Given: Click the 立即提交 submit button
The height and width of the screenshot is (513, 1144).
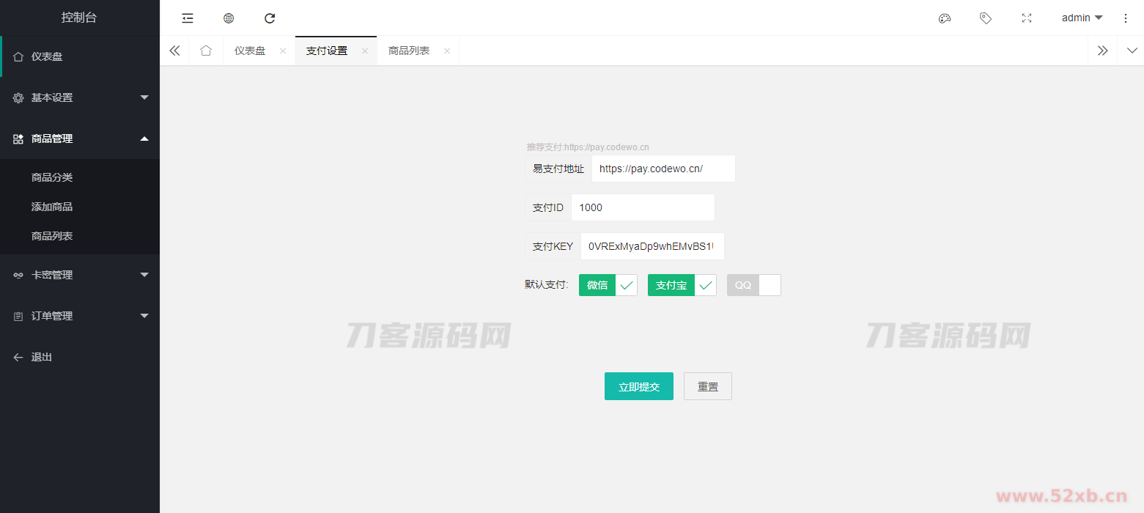Looking at the screenshot, I should [638, 386].
